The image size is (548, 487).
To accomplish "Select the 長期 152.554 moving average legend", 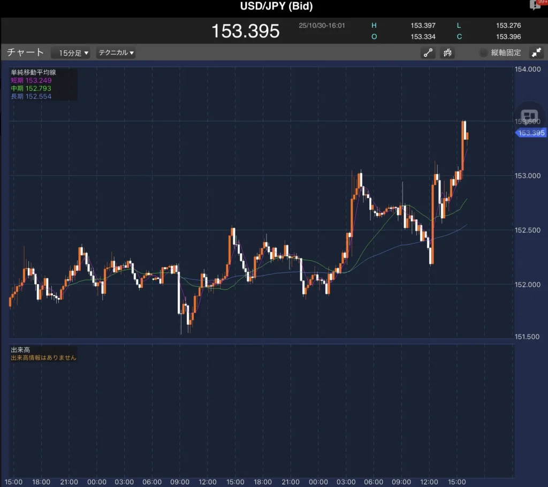I will pyautogui.click(x=32, y=96).
